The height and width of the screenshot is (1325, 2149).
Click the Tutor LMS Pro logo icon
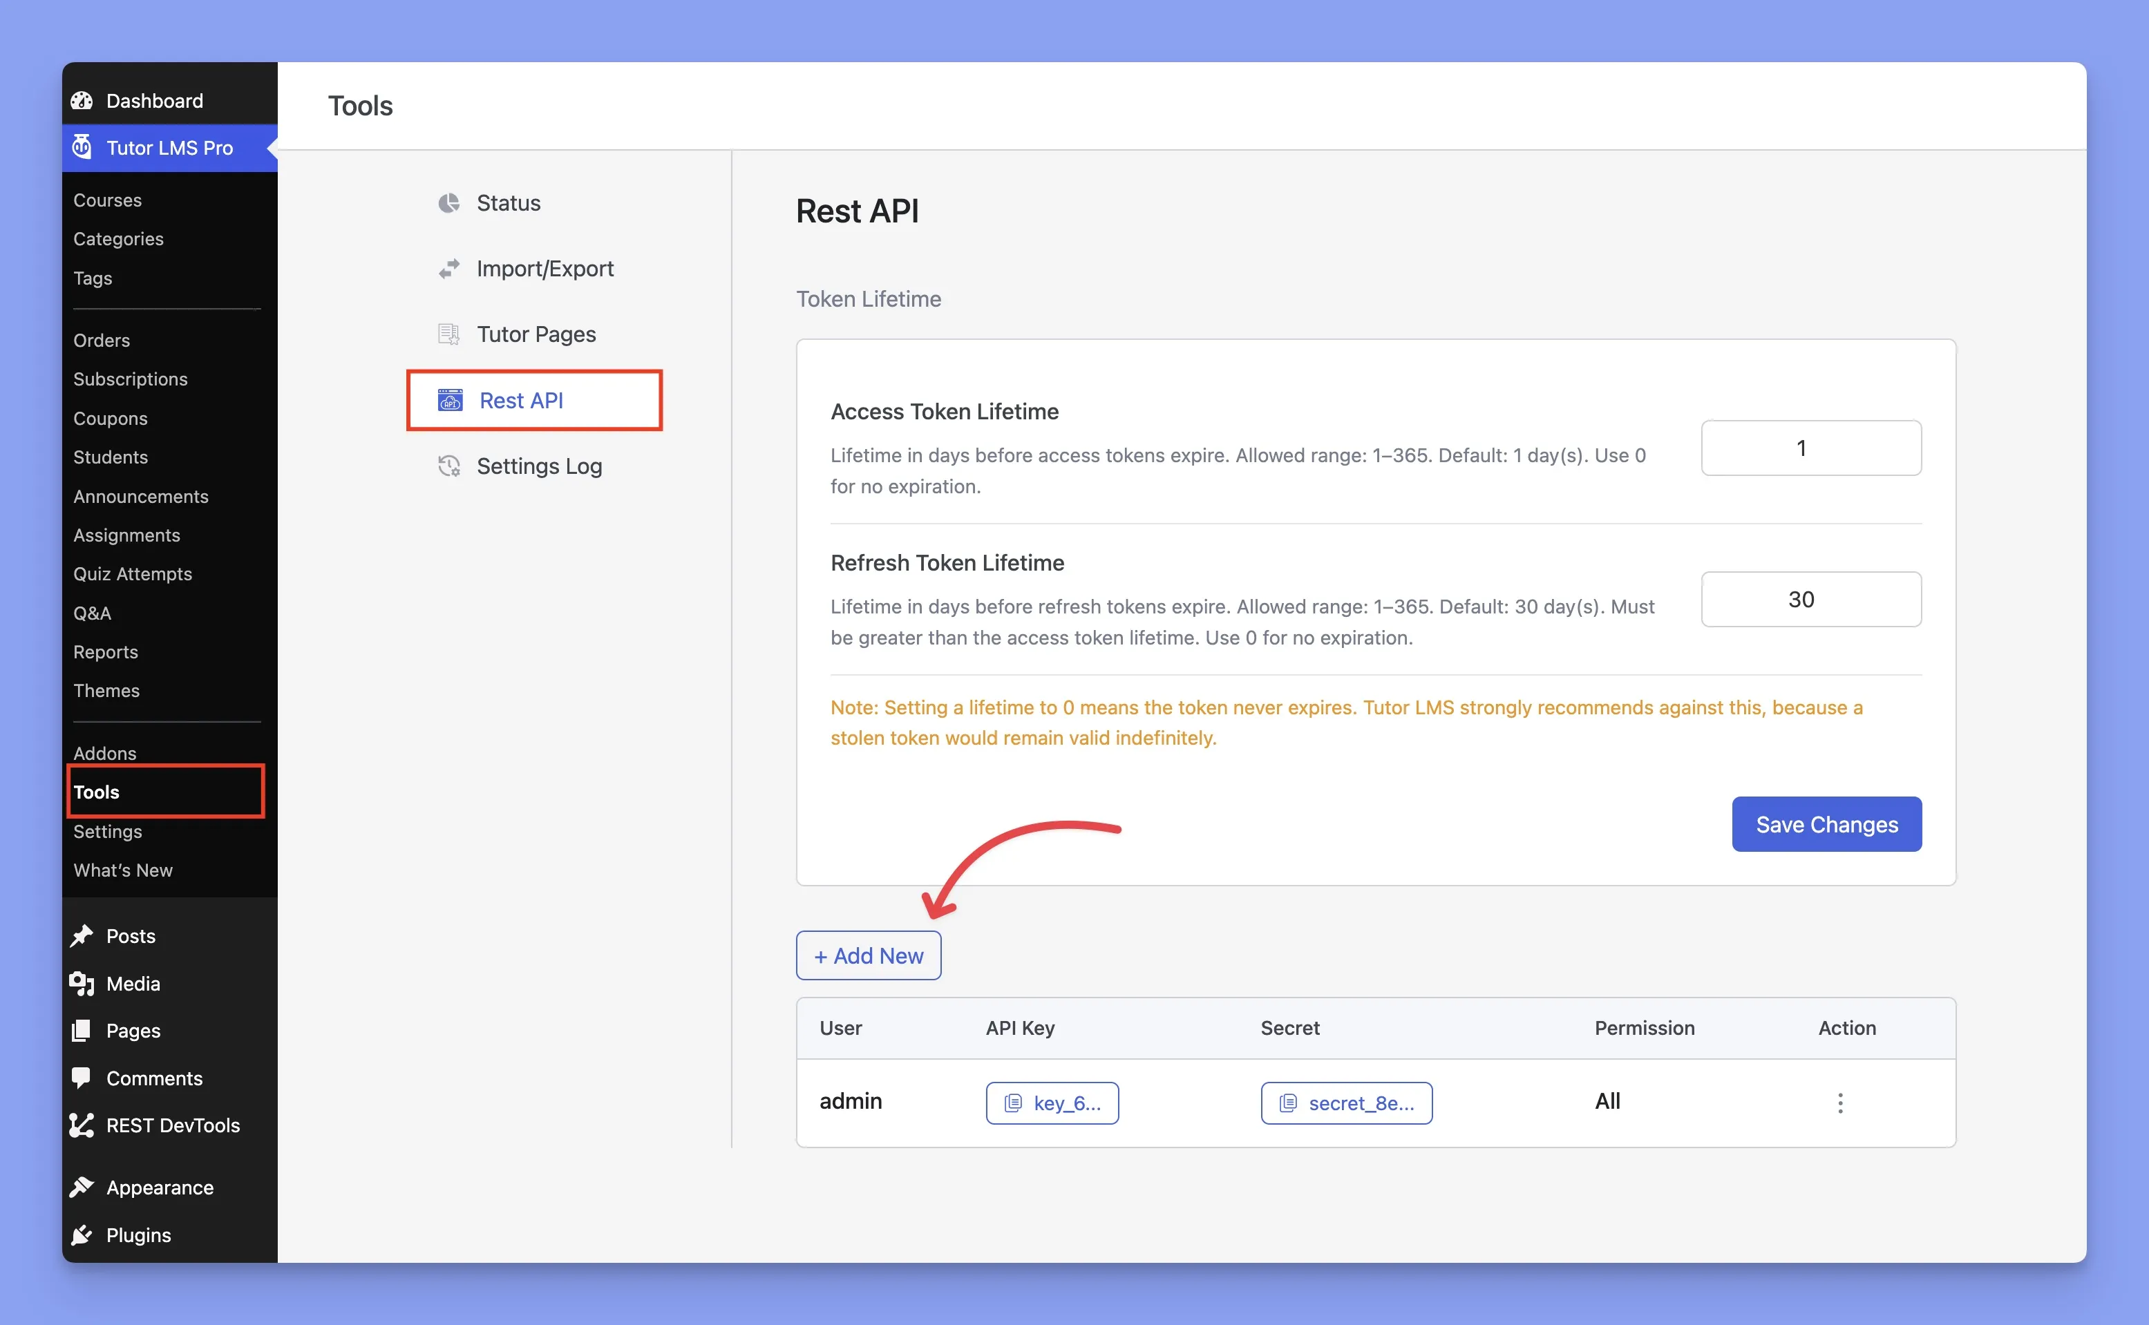pos(82,147)
